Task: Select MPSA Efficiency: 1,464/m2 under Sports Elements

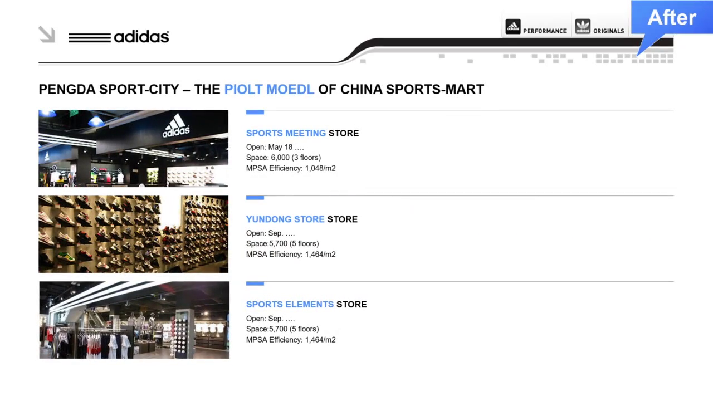Action: pyautogui.click(x=291, y=340)
